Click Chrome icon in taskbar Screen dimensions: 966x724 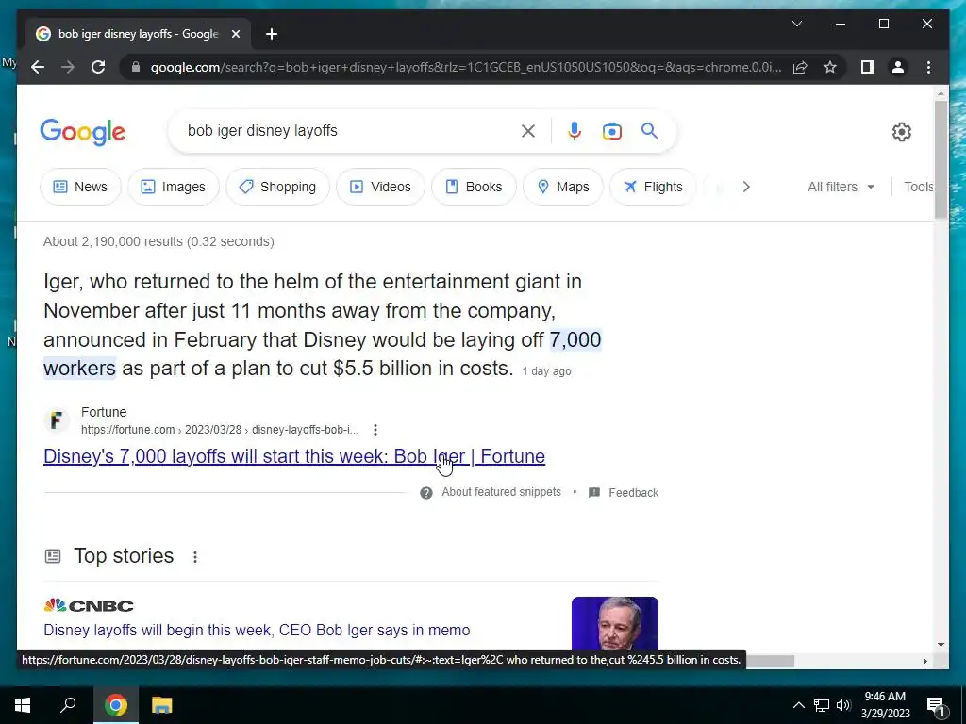115,705
